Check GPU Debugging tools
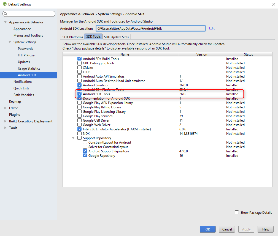 point(79,63)
